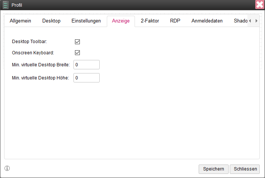The image size is (265, 178).
Task: Click the Min. virtuelle Desktop Höhe label
Action: coord(40,78)
